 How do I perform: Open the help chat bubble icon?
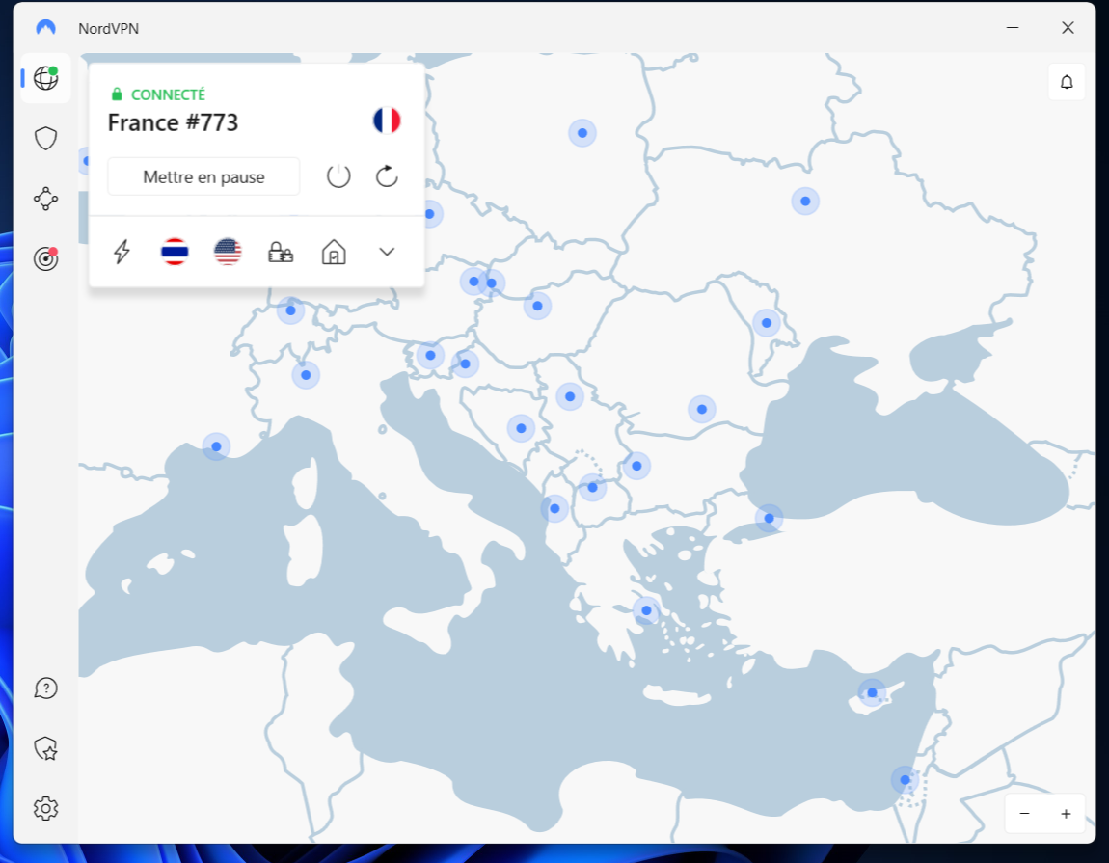pos(46,688)
